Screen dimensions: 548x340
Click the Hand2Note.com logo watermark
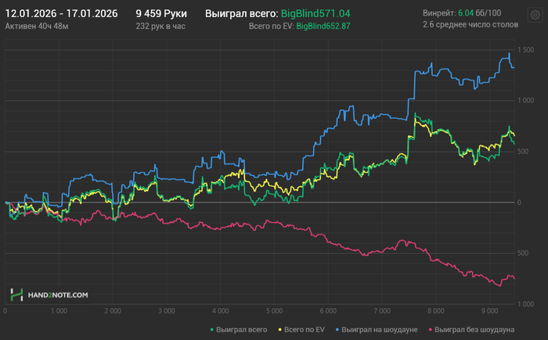[49, 295]
